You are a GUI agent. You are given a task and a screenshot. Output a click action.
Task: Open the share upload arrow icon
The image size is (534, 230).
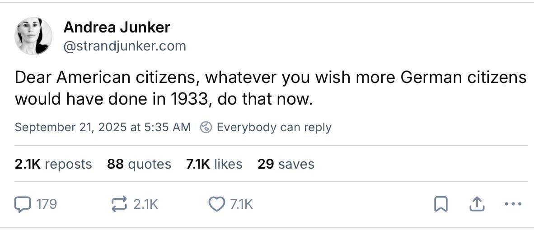(477, 205)
